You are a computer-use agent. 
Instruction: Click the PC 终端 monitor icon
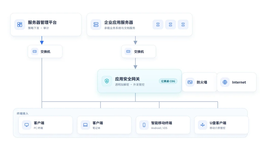(x=27, y=125)
